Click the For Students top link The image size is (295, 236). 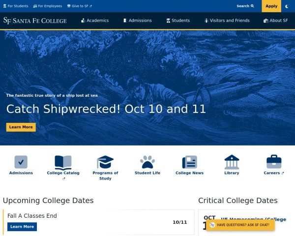pos(16,6)
